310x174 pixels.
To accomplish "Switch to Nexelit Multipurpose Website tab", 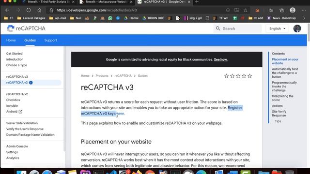I will click(x=106, y=2).
